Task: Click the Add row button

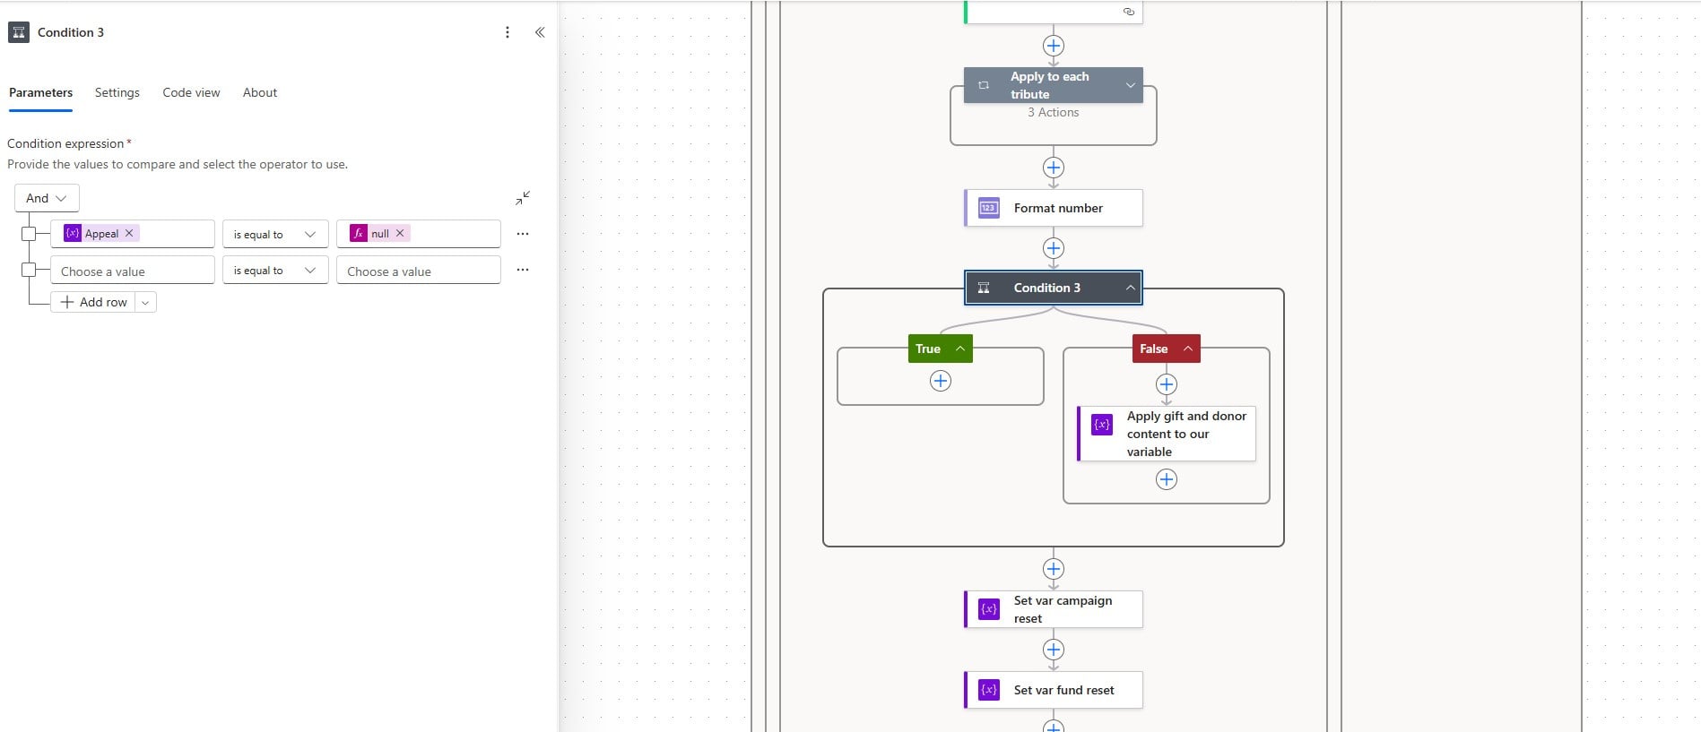Action: point(93,302)
